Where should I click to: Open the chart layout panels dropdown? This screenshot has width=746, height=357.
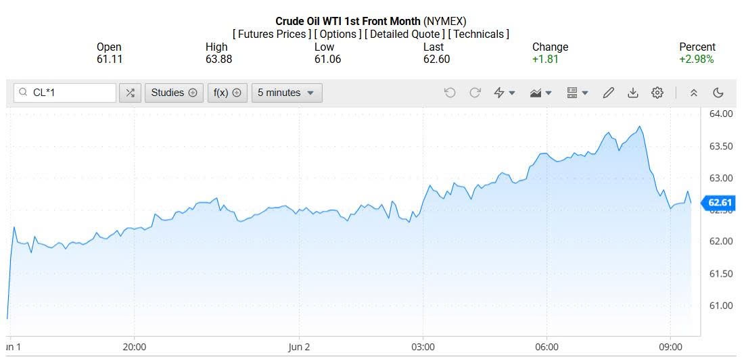click(x=577, y=93)
